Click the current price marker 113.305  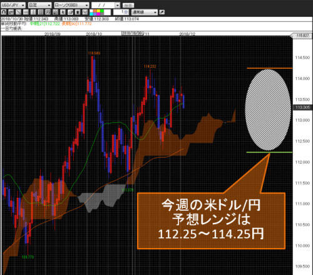click(x=302, y=107)
